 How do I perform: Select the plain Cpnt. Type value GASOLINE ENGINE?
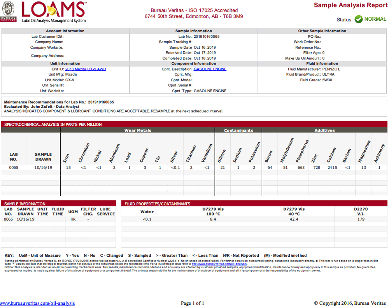[x=210, y=91]
